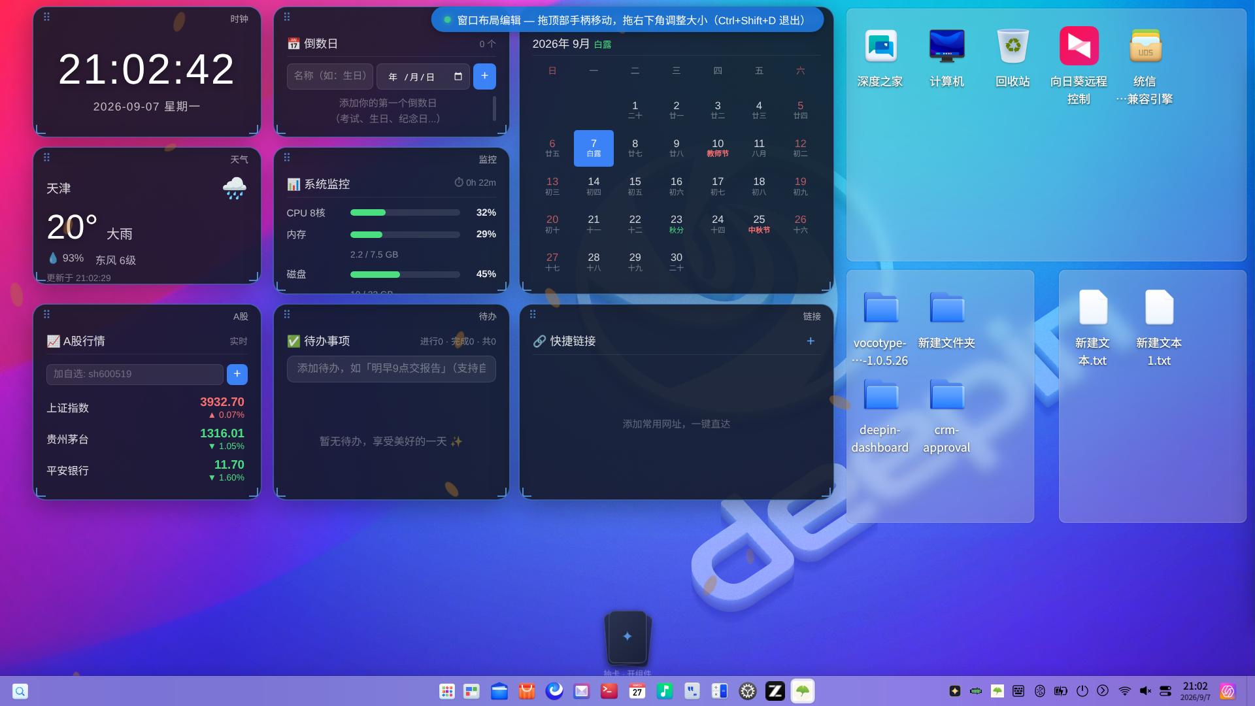This screenshot has height=706, width=1255.
Task: Open the file manager from the dock
Action: click(x=499, y=691)
